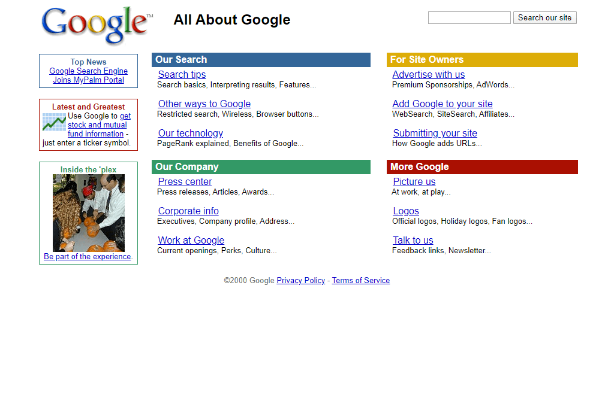Open the Our technology page
This screenshot has width=614, height=419.
tap(190, 133)
